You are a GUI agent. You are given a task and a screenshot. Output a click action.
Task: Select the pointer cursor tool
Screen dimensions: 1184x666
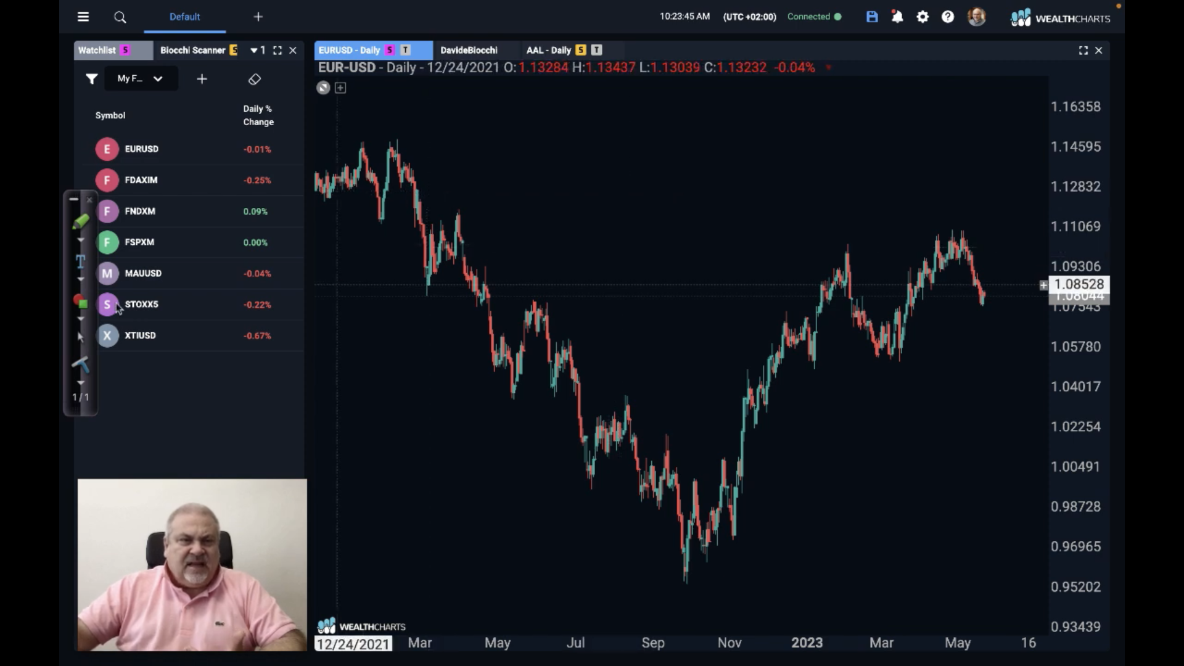pos(80,337)
